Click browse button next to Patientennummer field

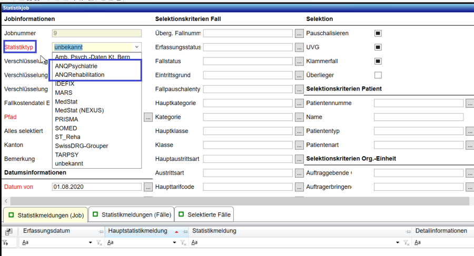pos(470,103)
